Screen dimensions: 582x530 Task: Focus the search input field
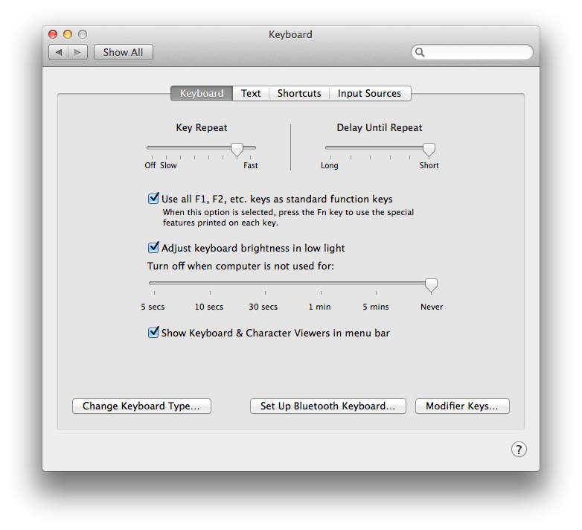472,52
